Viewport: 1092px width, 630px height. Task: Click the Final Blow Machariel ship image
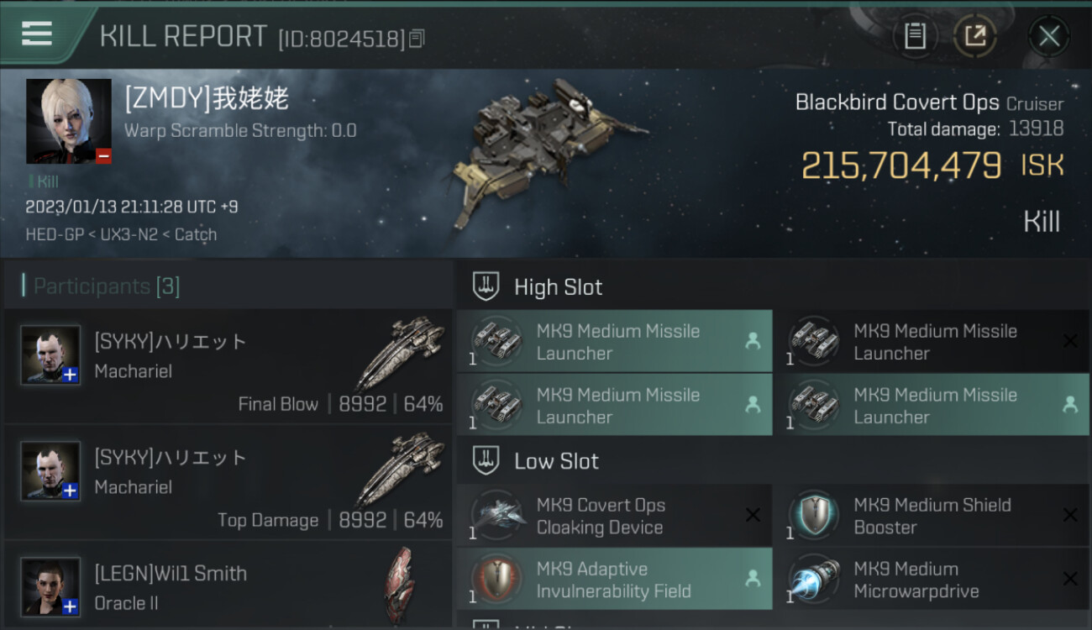[x=400, y=353]
